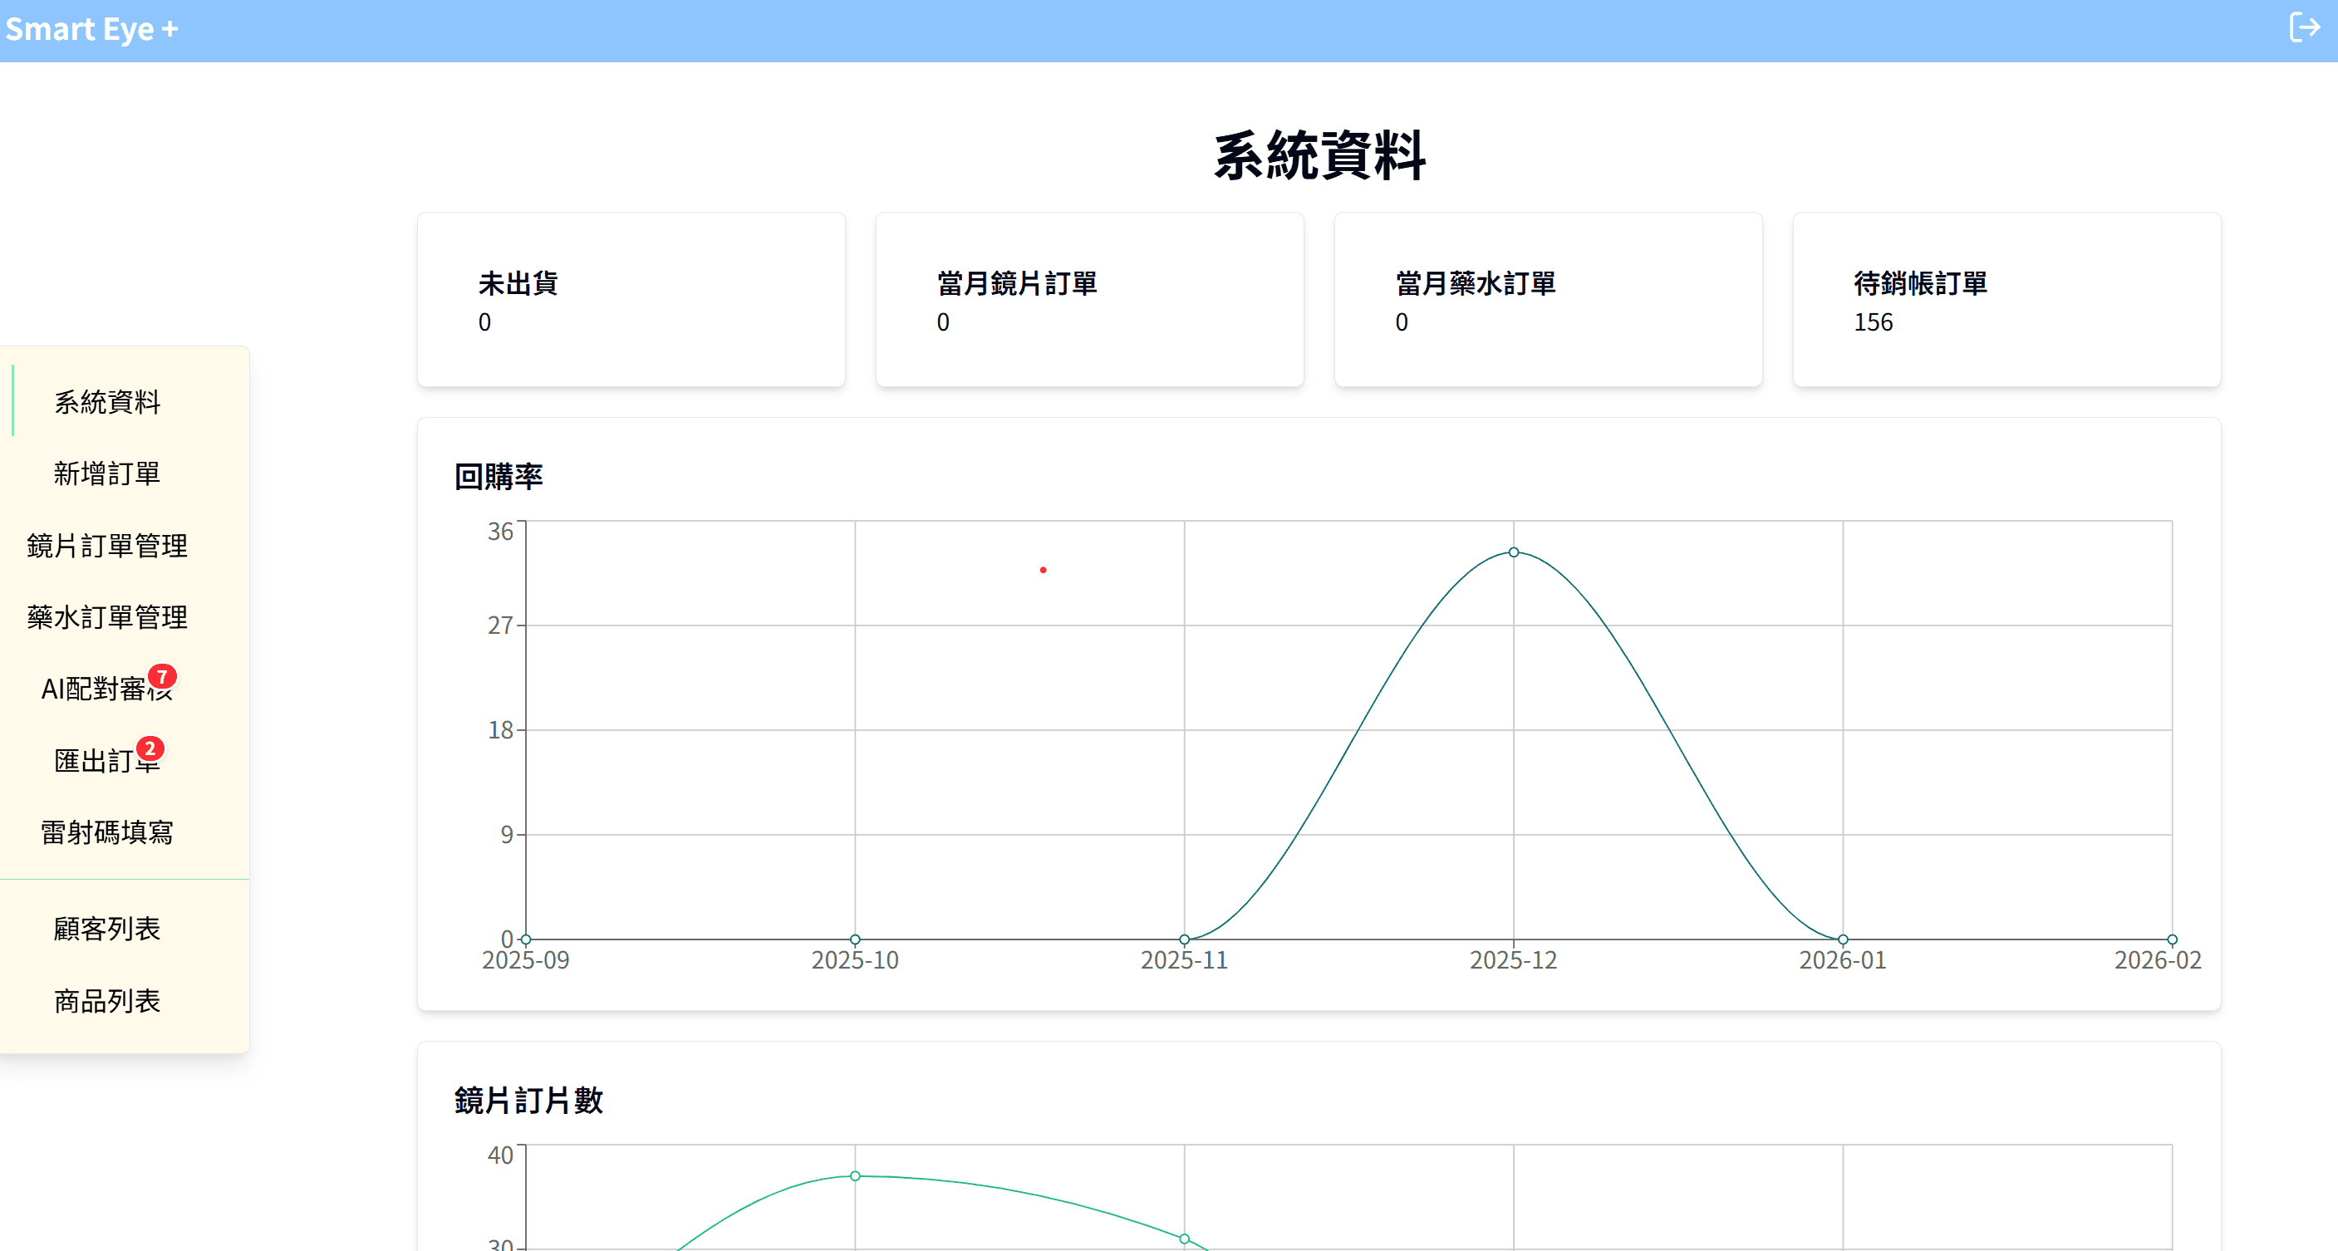
Task: Click the red dot on the 回購率 chart
Action: coord(1042,570)
